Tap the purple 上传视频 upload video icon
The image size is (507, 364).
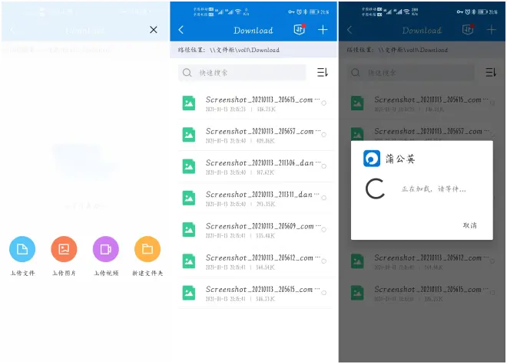tap(106, 249)
